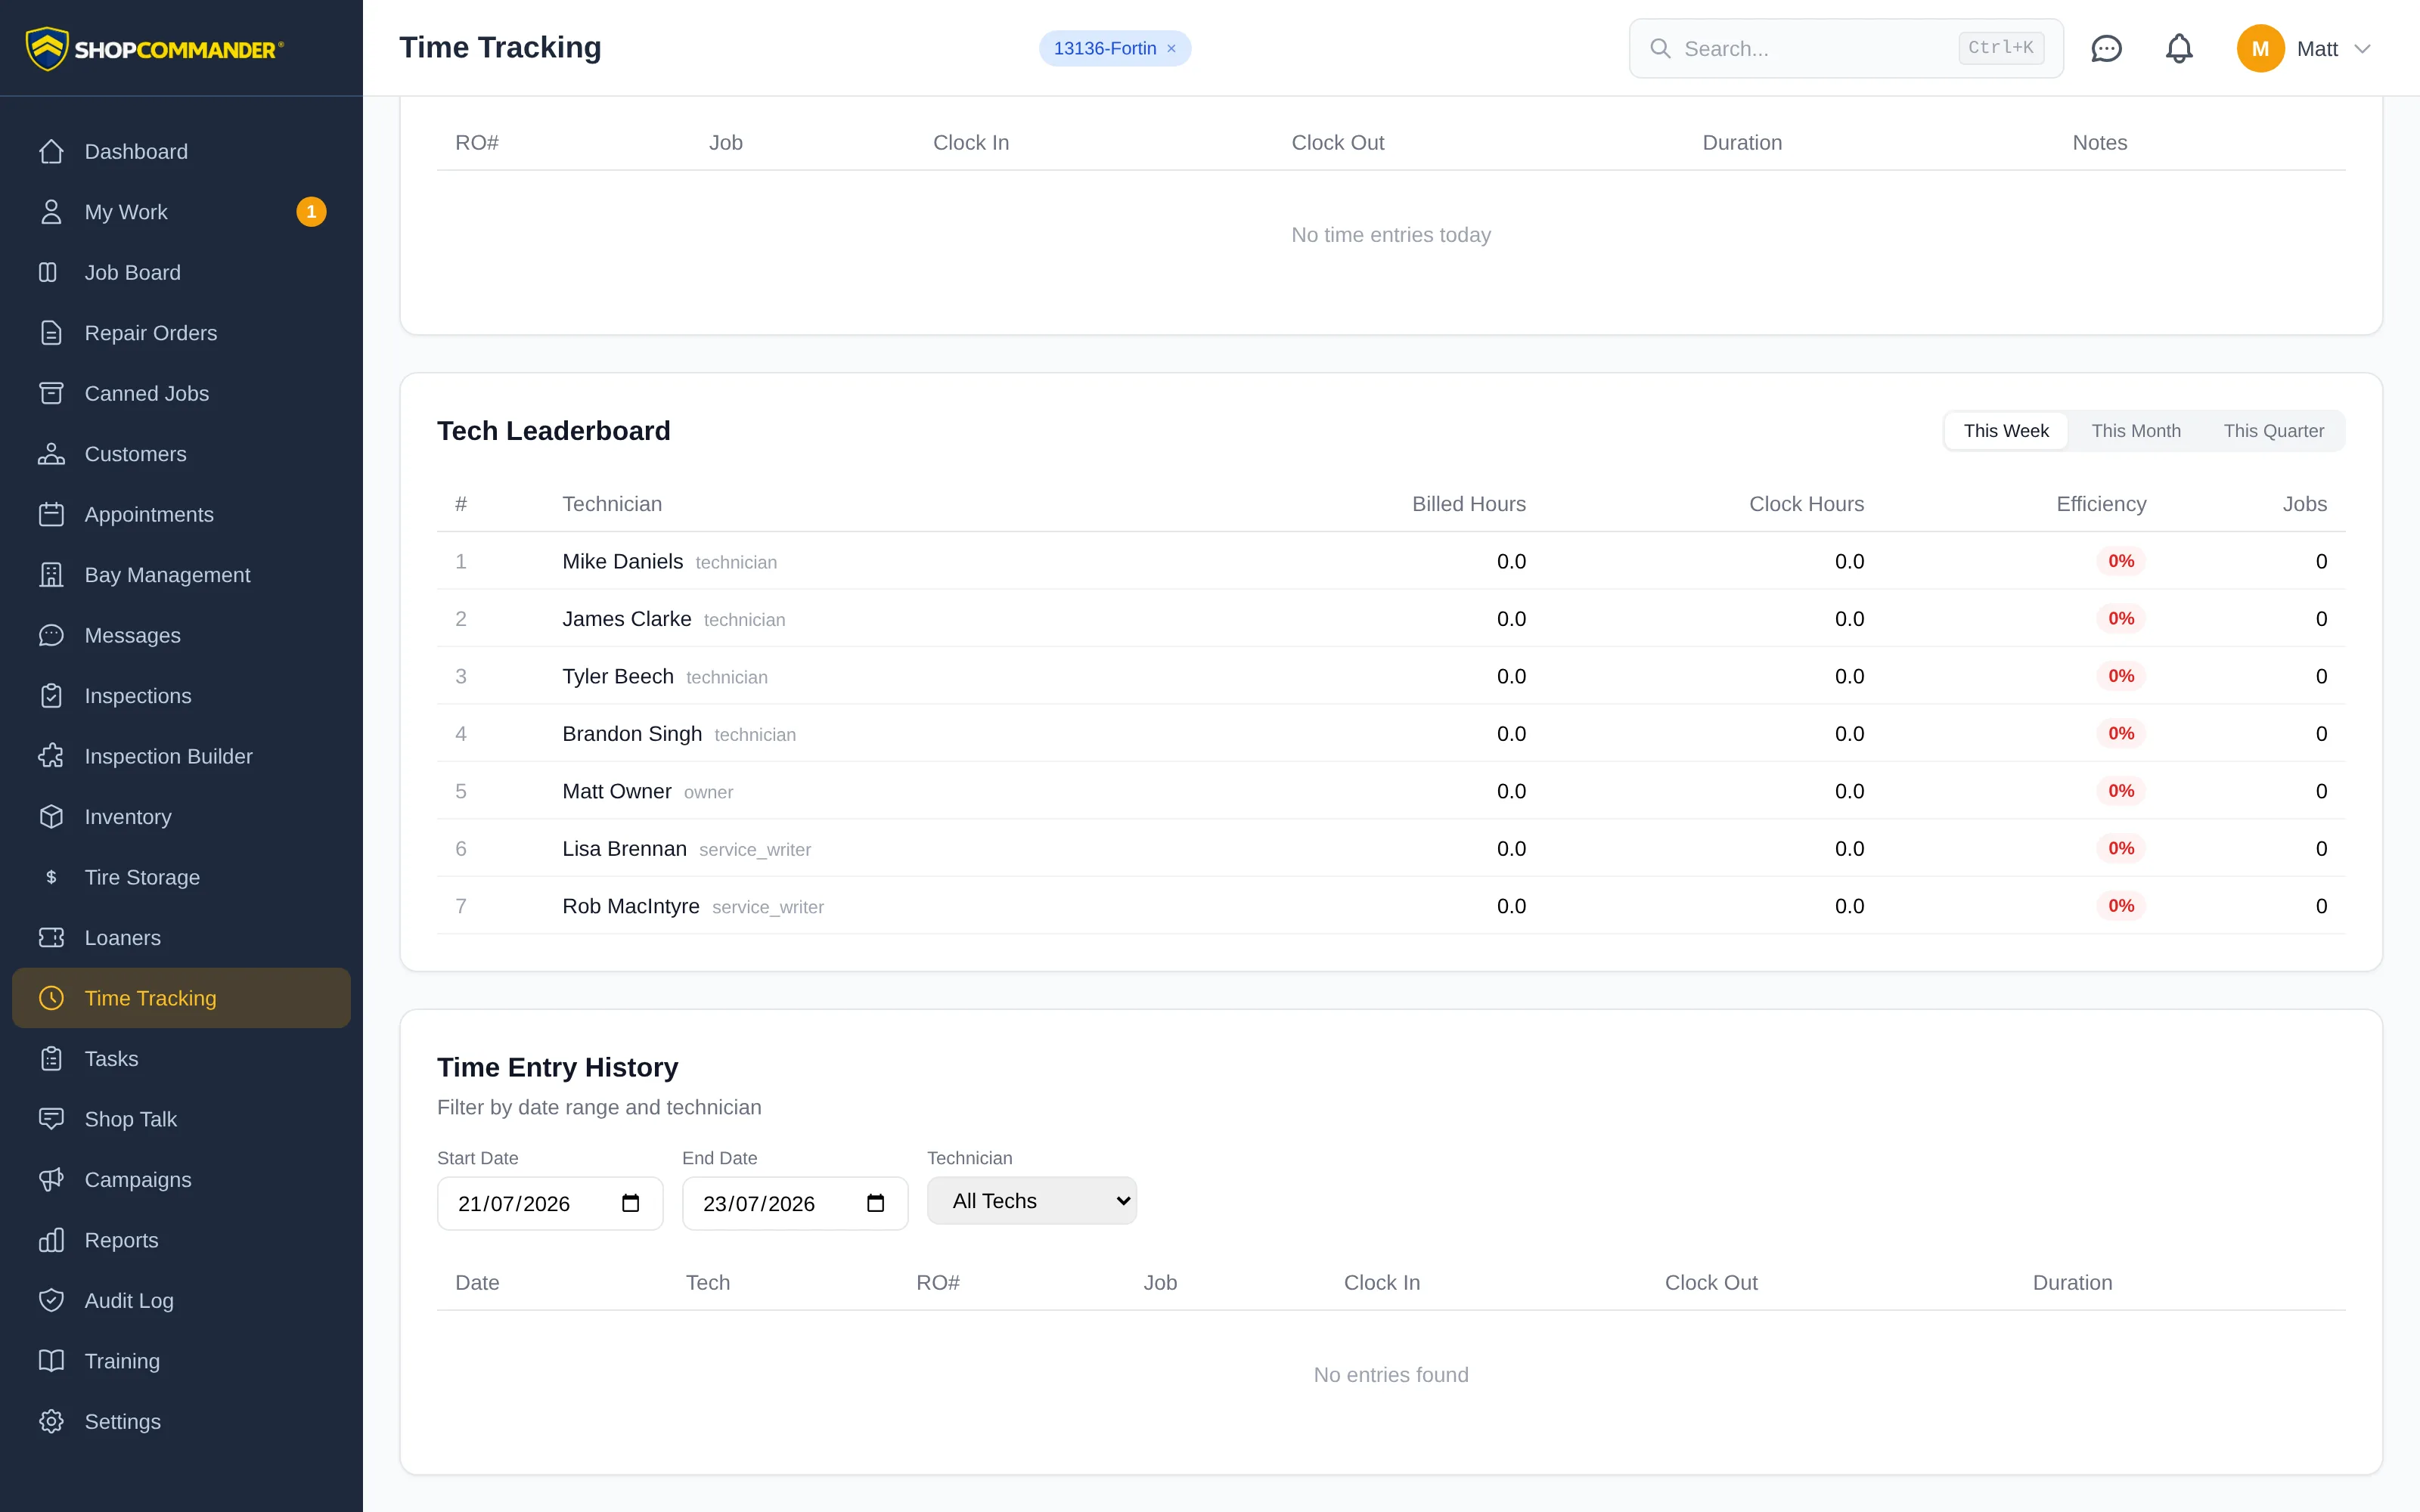Click the Bay Management building icon
The width and height of the screenshot is (2420, 1512).
point(51,575)
